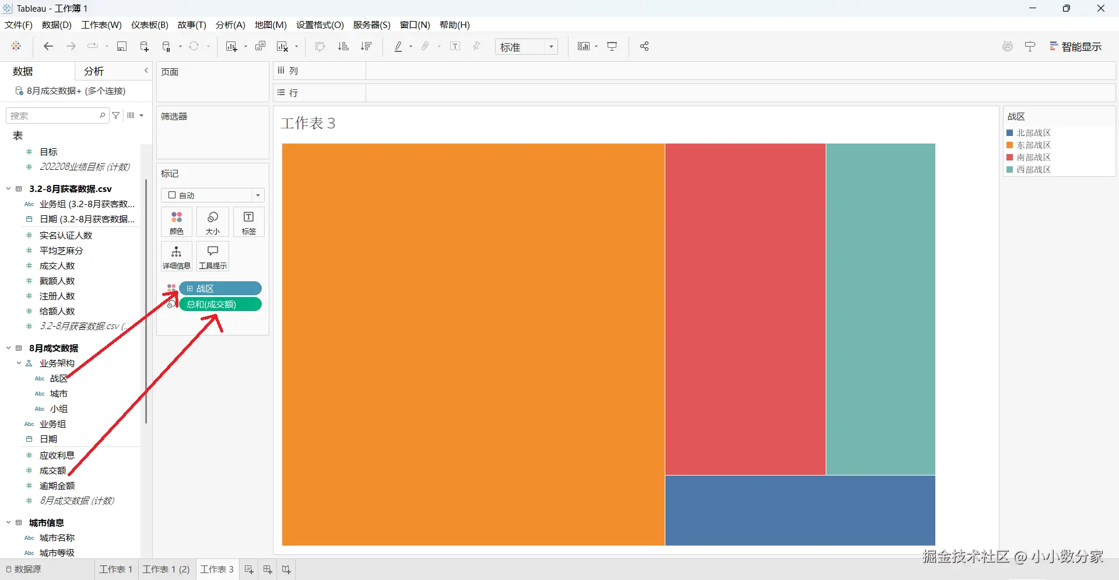Select the 成交额 measure field
This screenshot has height=580, width=1119.
52,470
